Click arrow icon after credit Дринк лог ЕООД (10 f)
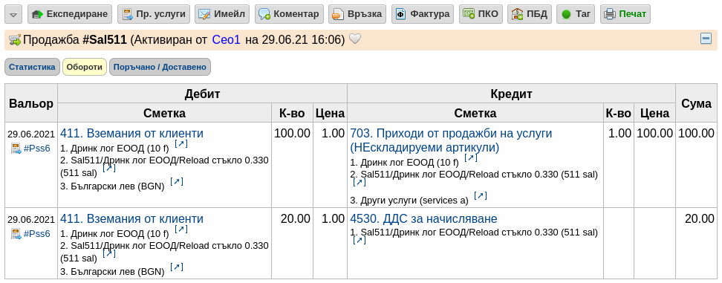The image size is (722, 283). [471, 157]
